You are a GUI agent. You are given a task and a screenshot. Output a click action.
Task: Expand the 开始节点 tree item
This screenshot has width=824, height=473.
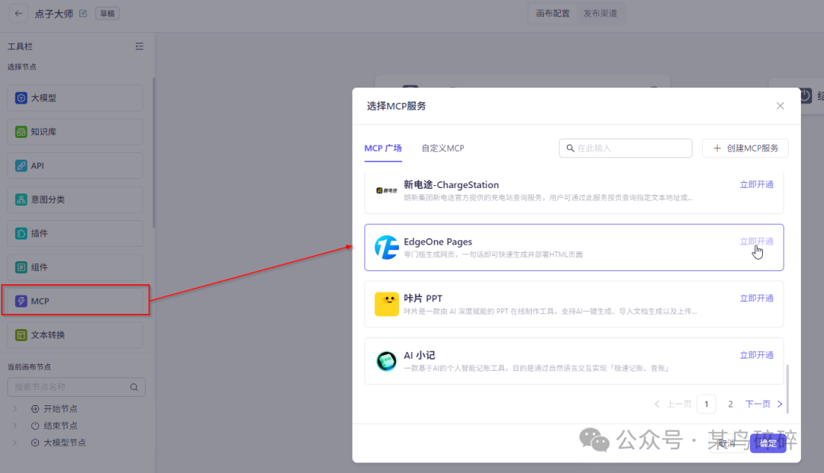click(15, 408)
